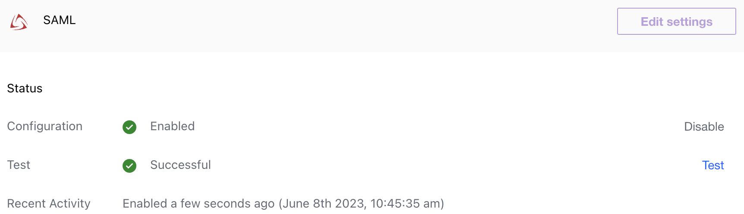744x214 pixels.
Task: Click the Successful test result text
Action: tap(180, 165)
